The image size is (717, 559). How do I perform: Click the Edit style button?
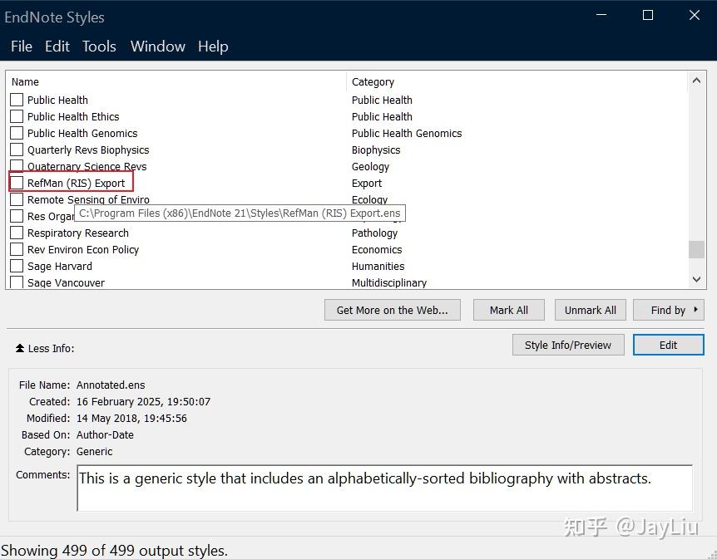click(669, 345)
